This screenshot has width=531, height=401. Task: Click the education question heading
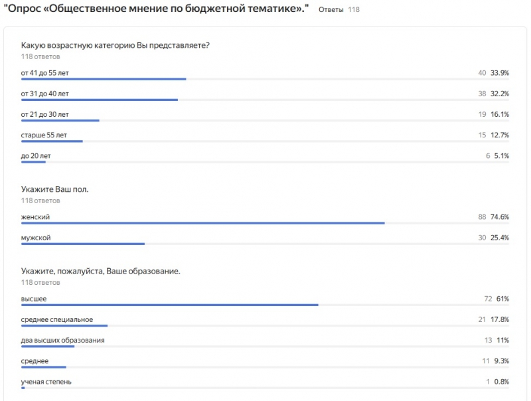coord(100,271)
